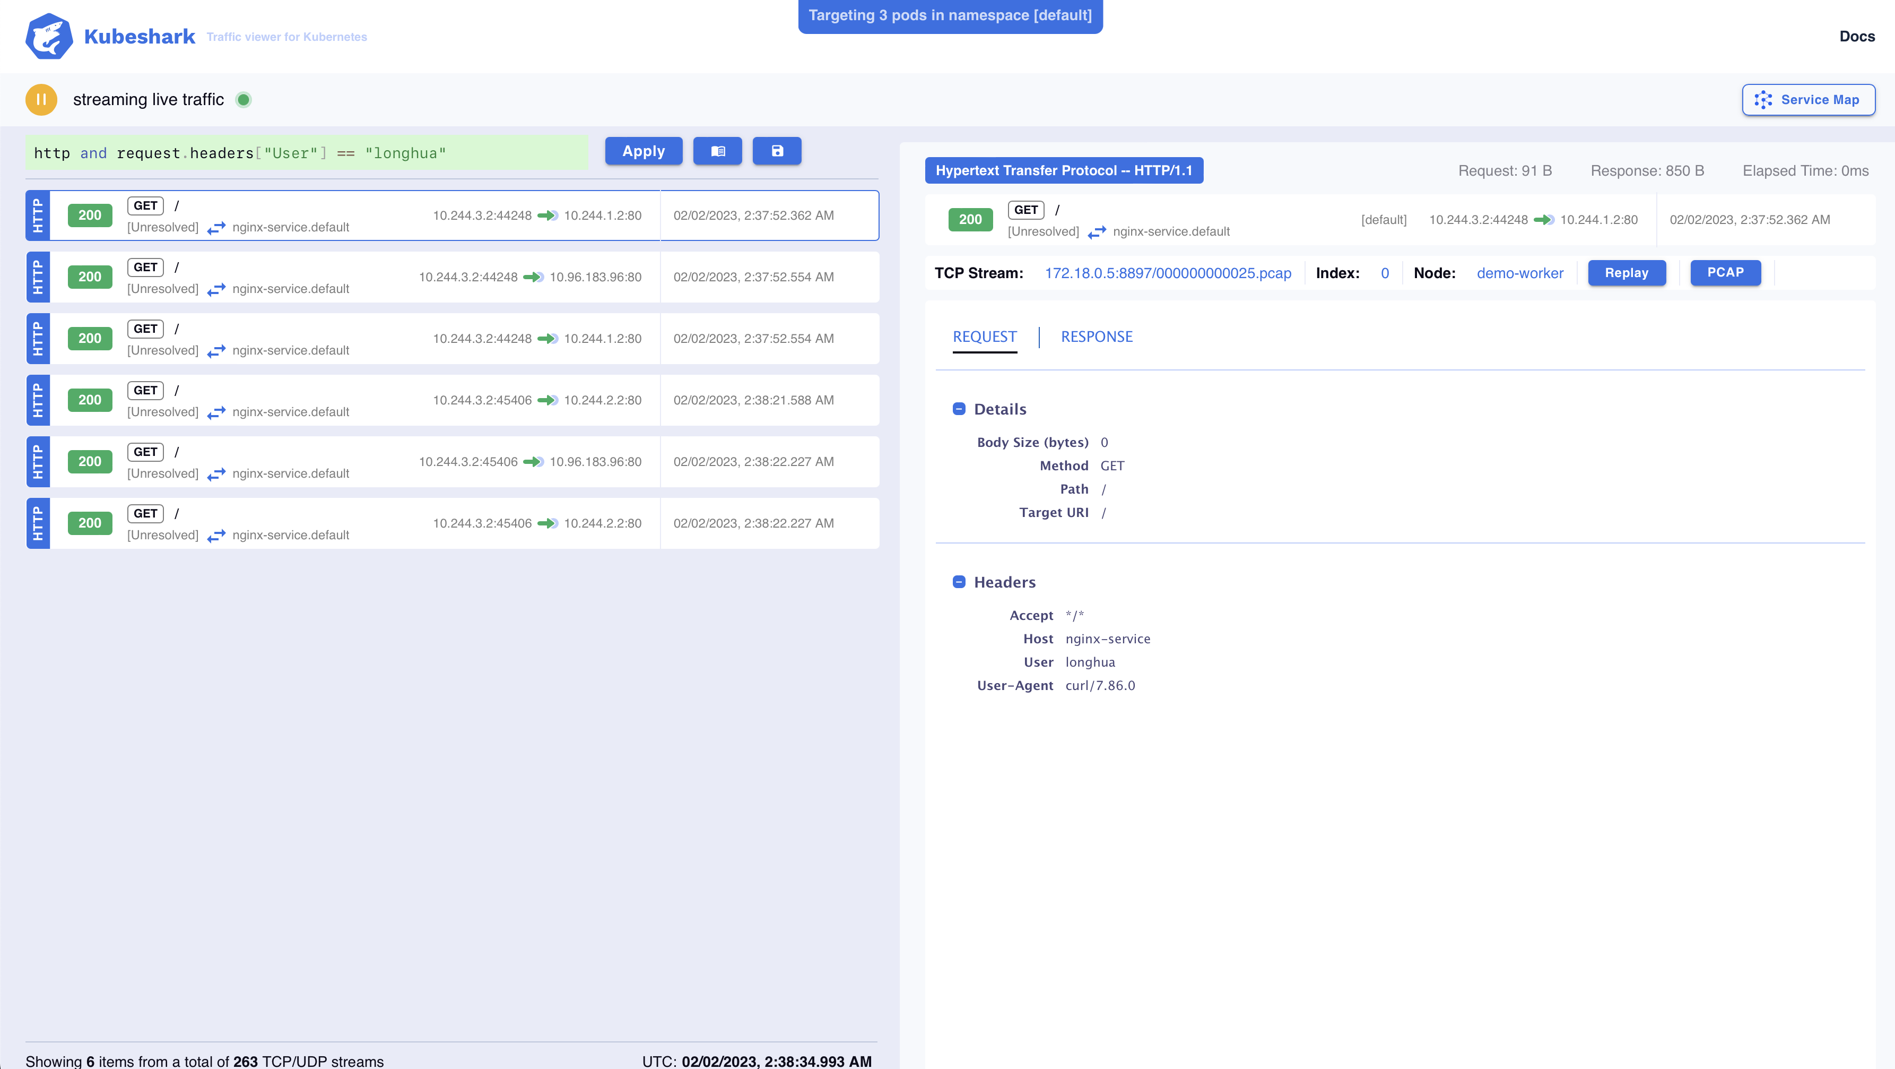Collapse the Headers section
Screen dimensions: 1895x1069
tap(959, 582)
